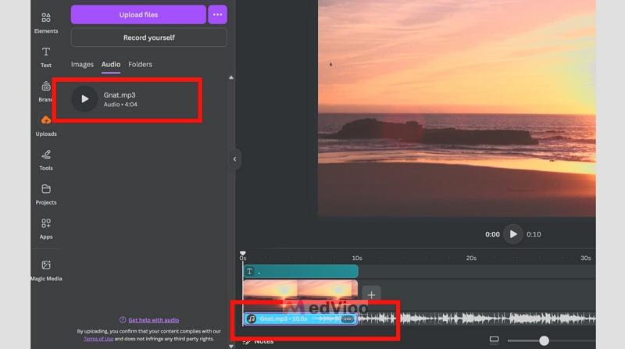Image resolution: width=625 pixels, height=349 pixels.
Task: Click the 10s mark on the timeline ruler
Action: click(357, 258)
